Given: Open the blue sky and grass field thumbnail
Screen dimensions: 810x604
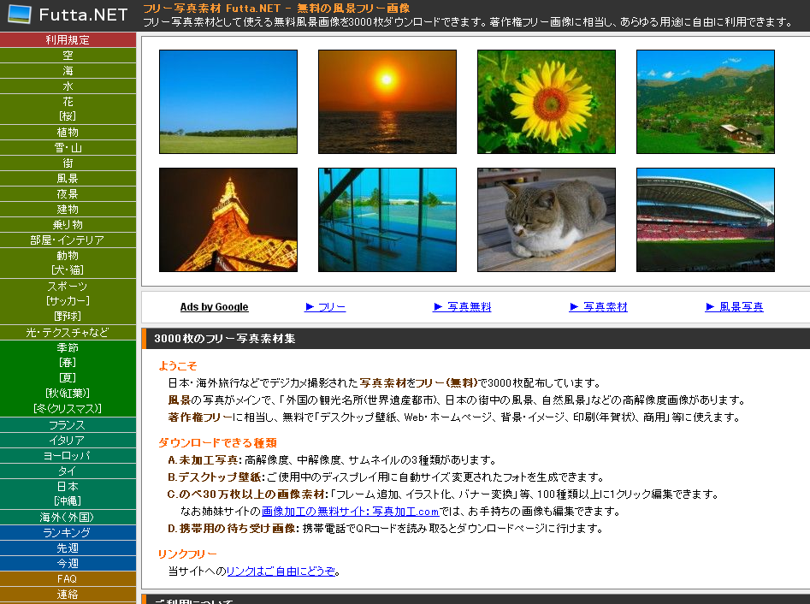Looking at the screenshot, I should (x=228, y=102).
